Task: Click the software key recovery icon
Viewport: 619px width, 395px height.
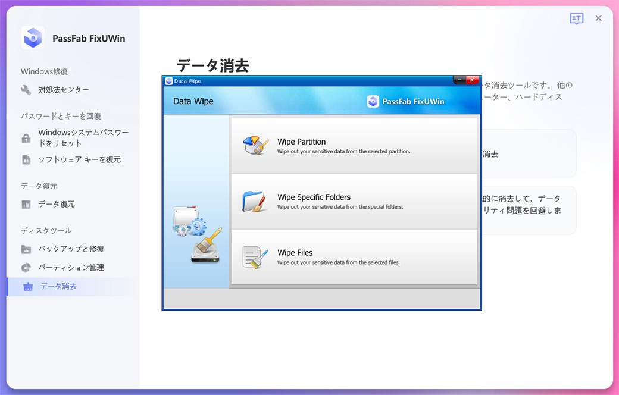Action: [26, 159]
